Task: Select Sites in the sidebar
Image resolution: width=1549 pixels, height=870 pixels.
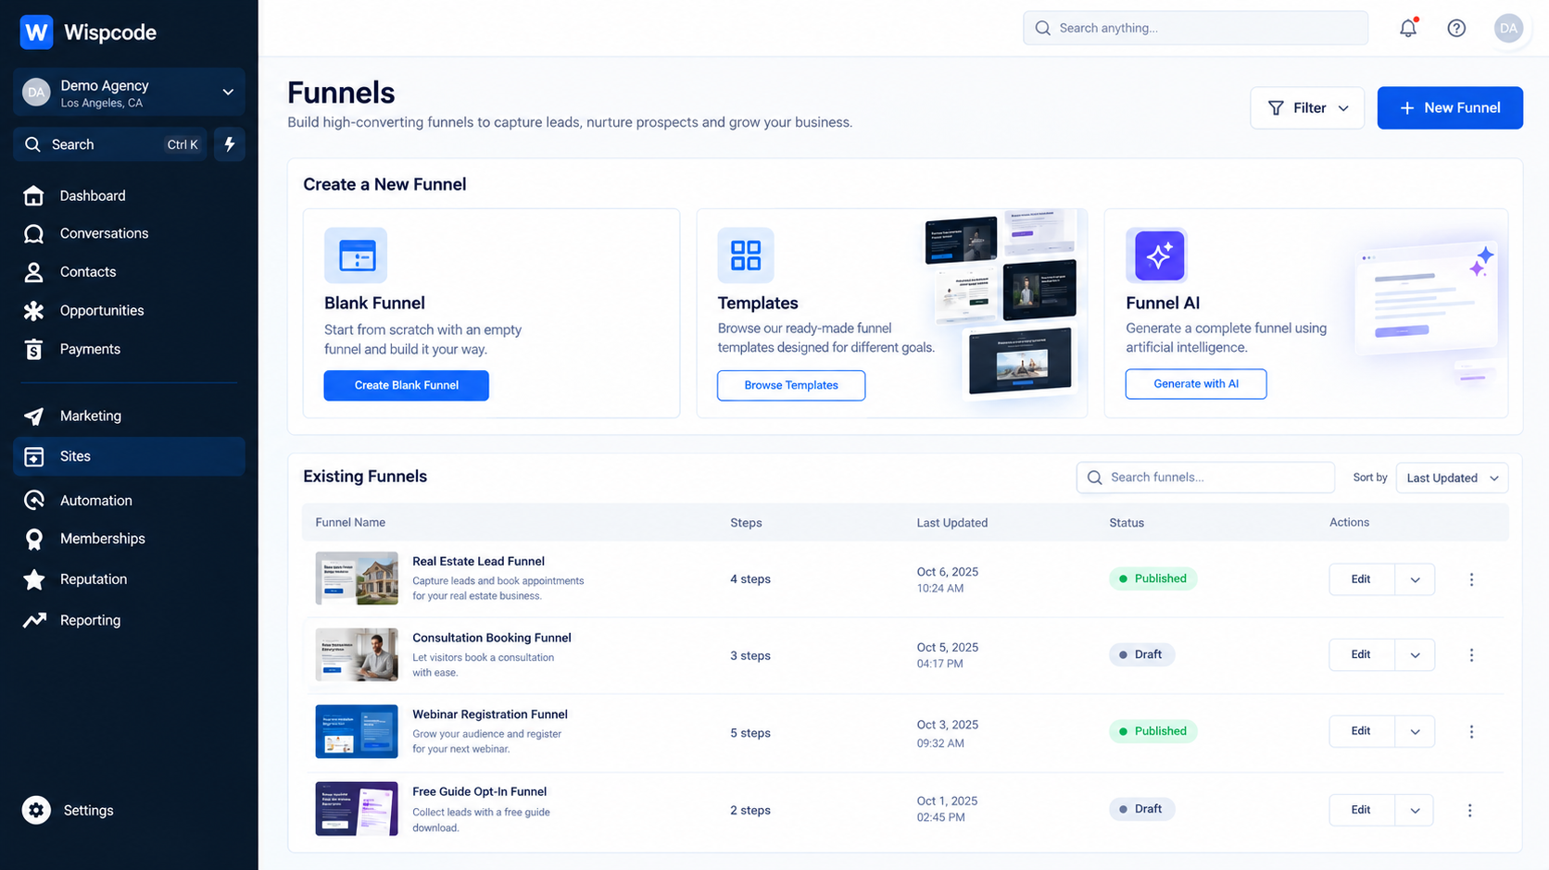Action: [x=129, y=456]
